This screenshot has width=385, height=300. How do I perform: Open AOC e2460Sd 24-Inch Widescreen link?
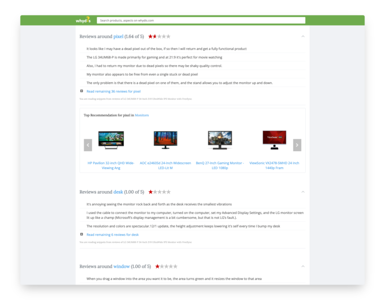(165, 165)
